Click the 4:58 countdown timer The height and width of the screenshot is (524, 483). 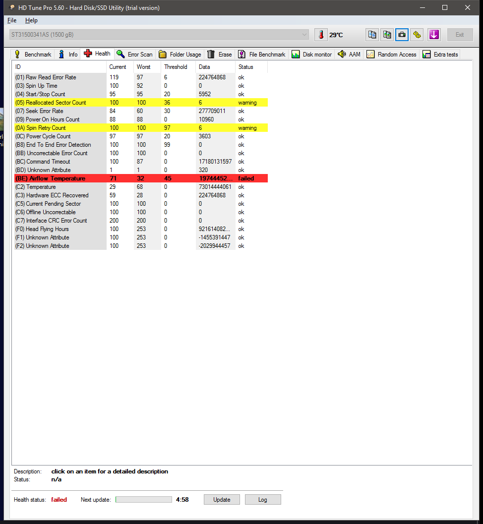(182, 500)
